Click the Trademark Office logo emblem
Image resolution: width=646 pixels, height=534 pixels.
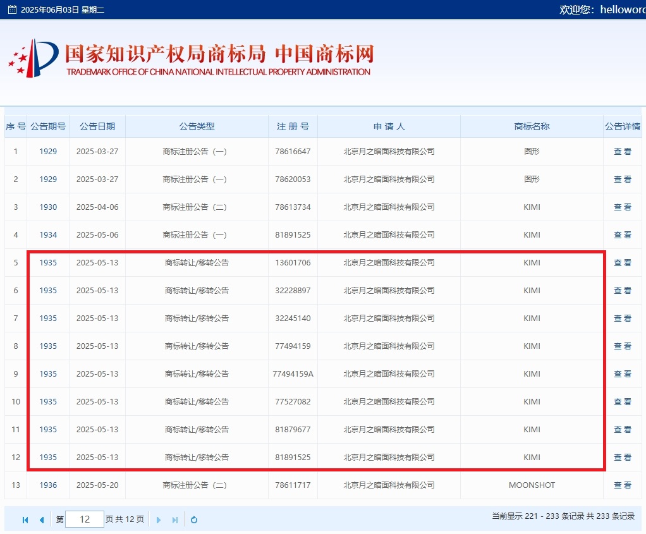(x=34, y=58)
